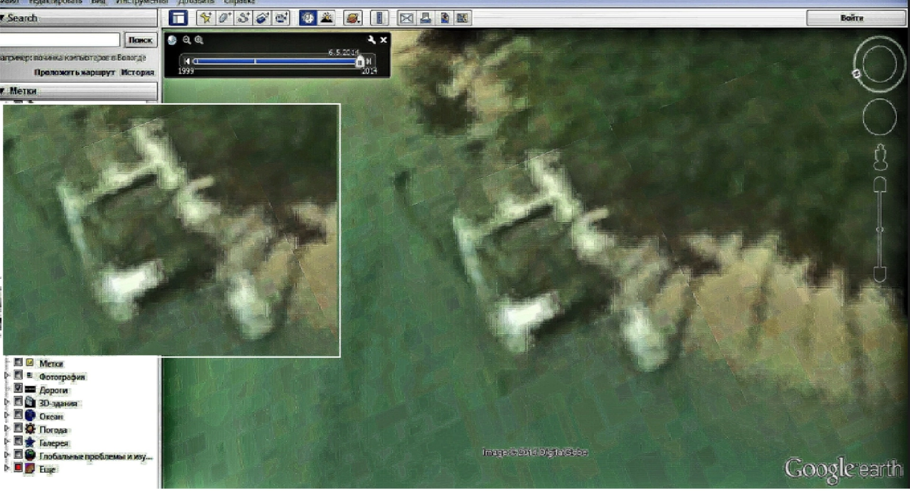The height and width of the screenshot is (491, 910).
Task: Click the Email envelope icon
Action: [406, 18]
